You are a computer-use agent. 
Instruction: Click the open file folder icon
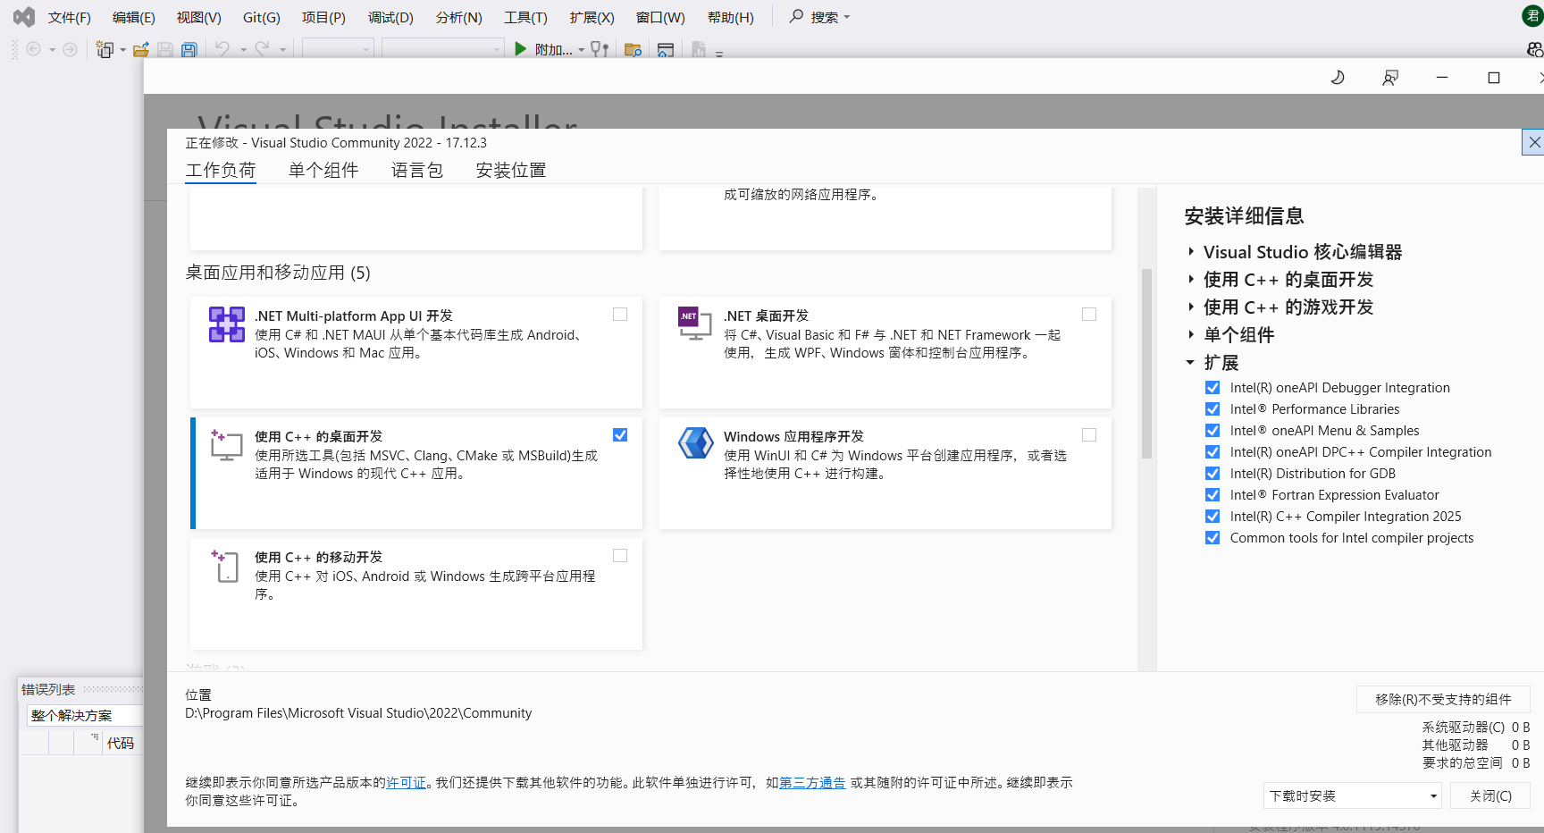click(x=141, y=49)
